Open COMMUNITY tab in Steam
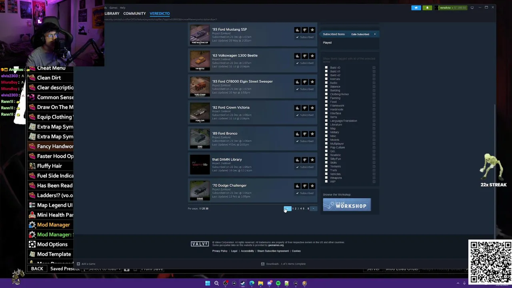The image size is (512, 288). point(134,14)
